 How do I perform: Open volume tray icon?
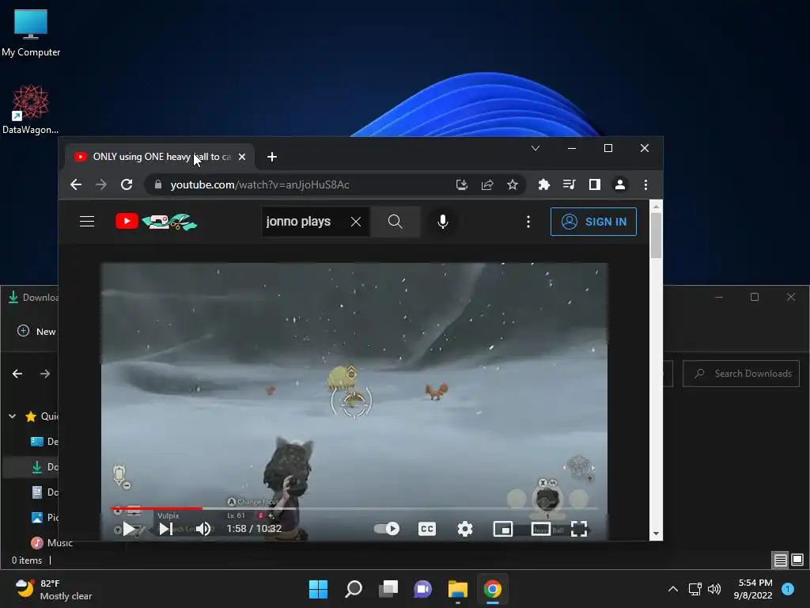click(714, 589)
